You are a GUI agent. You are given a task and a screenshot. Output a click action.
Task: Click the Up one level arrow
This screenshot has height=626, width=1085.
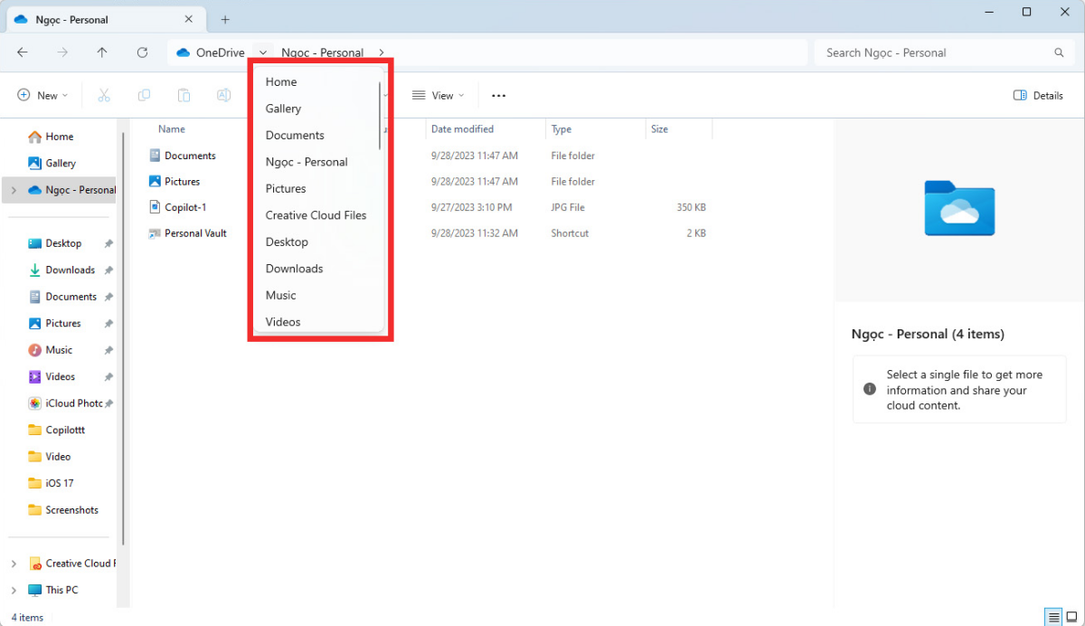102,52
